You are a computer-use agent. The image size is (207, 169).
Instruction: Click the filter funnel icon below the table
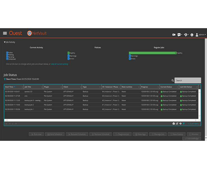pyautogui.click(x=184, y=124)
